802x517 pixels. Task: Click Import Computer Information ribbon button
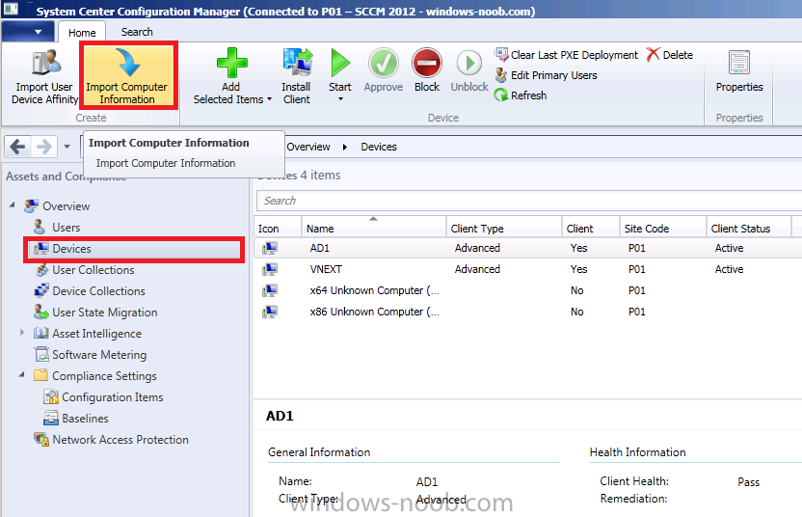(128, 76)
